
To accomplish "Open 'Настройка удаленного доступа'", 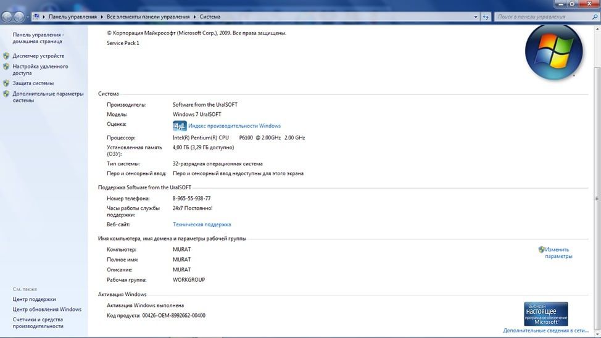I will pos(40,69).
